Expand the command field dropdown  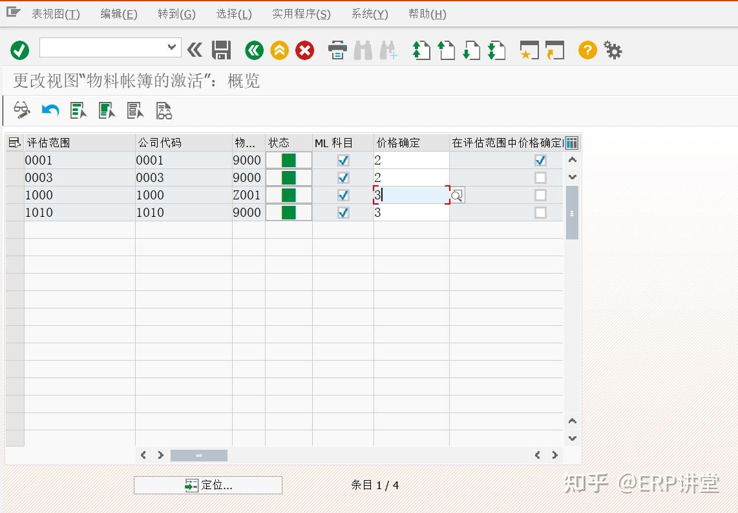171,47
